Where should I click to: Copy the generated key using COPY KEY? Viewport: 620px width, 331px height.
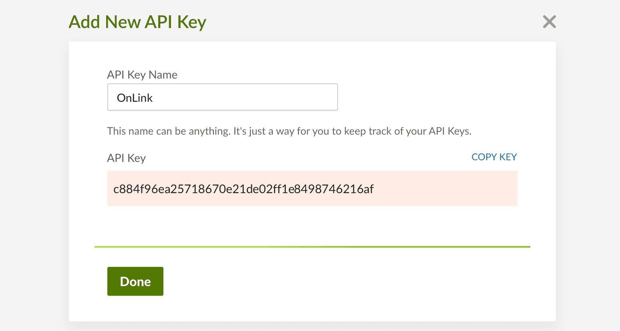point(494,157)
